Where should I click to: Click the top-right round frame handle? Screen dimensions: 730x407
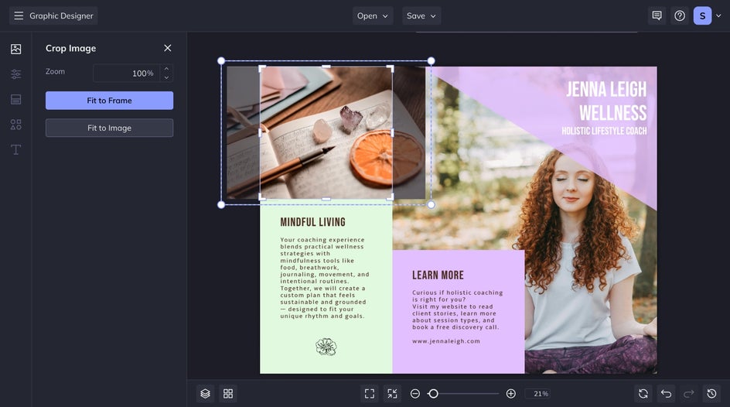pyautogui.click(x=431, y=61)
